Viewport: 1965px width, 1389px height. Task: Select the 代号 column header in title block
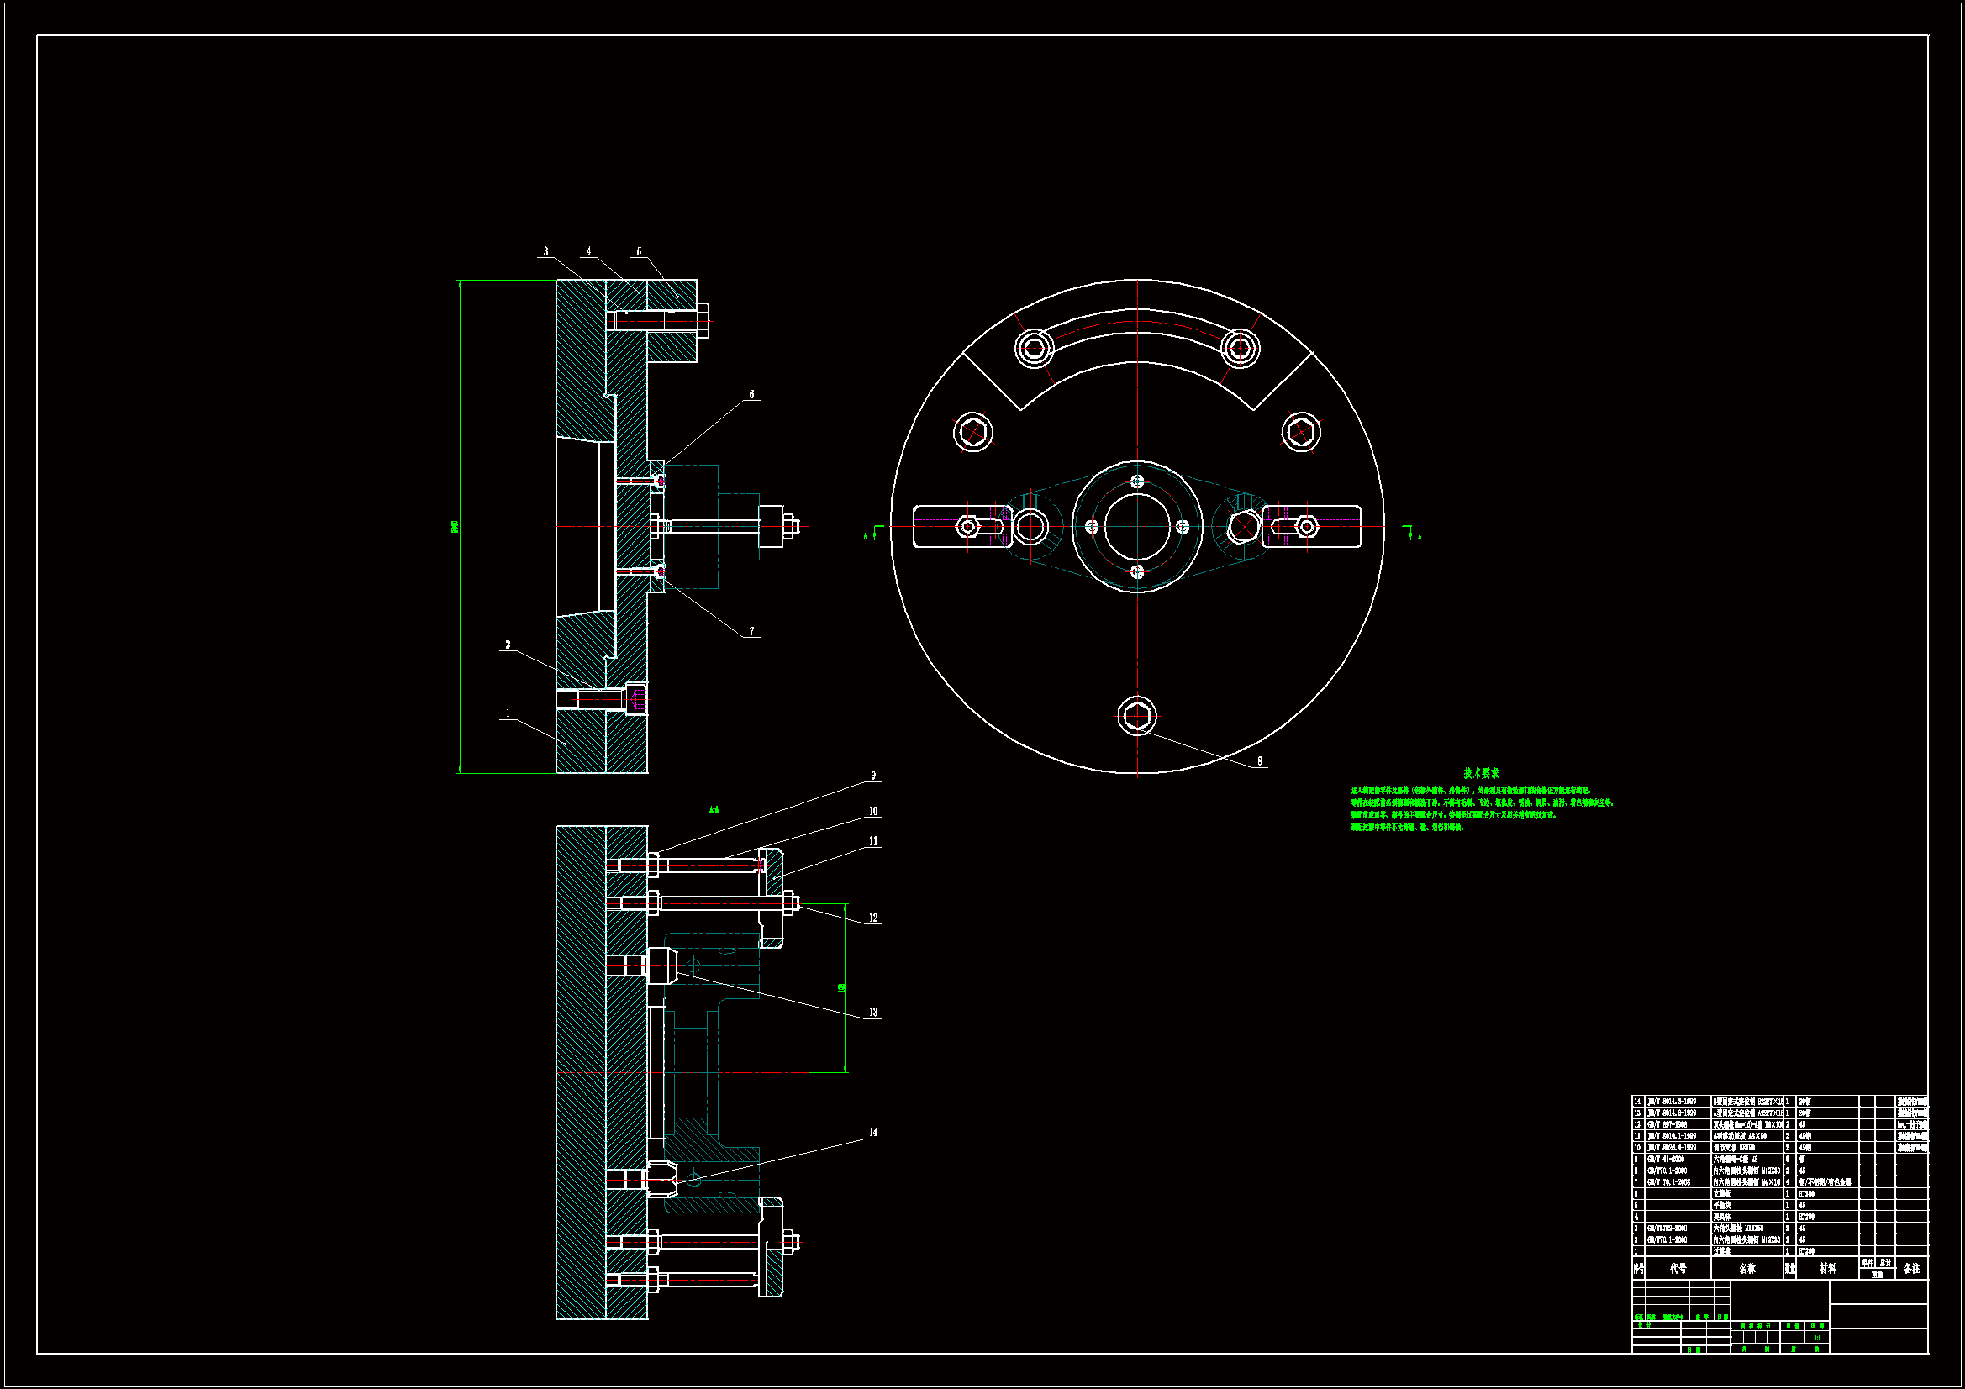tap(1678, 1269)
